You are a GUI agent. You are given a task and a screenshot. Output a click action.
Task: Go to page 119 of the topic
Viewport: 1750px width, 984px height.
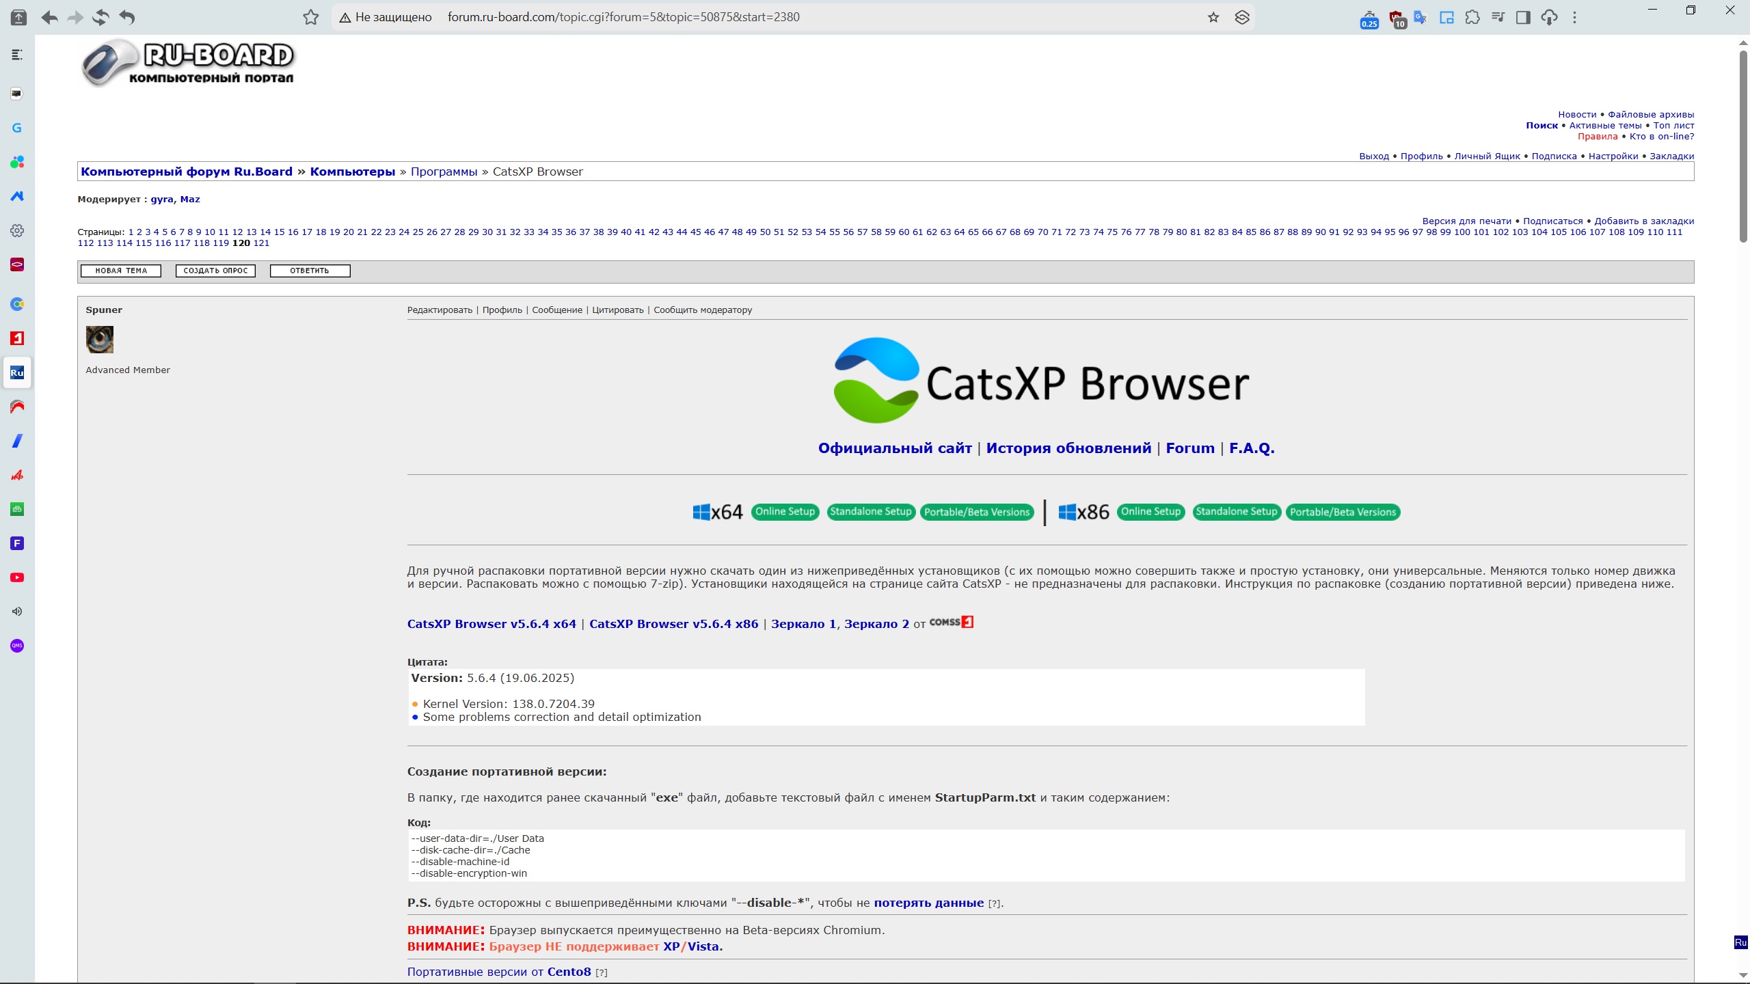pos(221,243)
